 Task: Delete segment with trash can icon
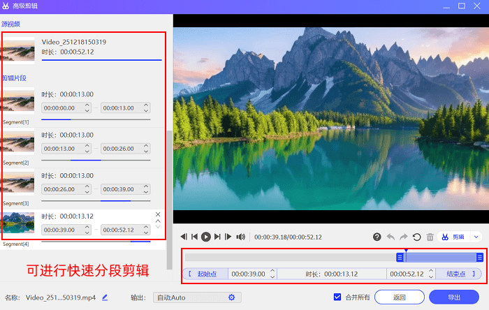(430, 237)
